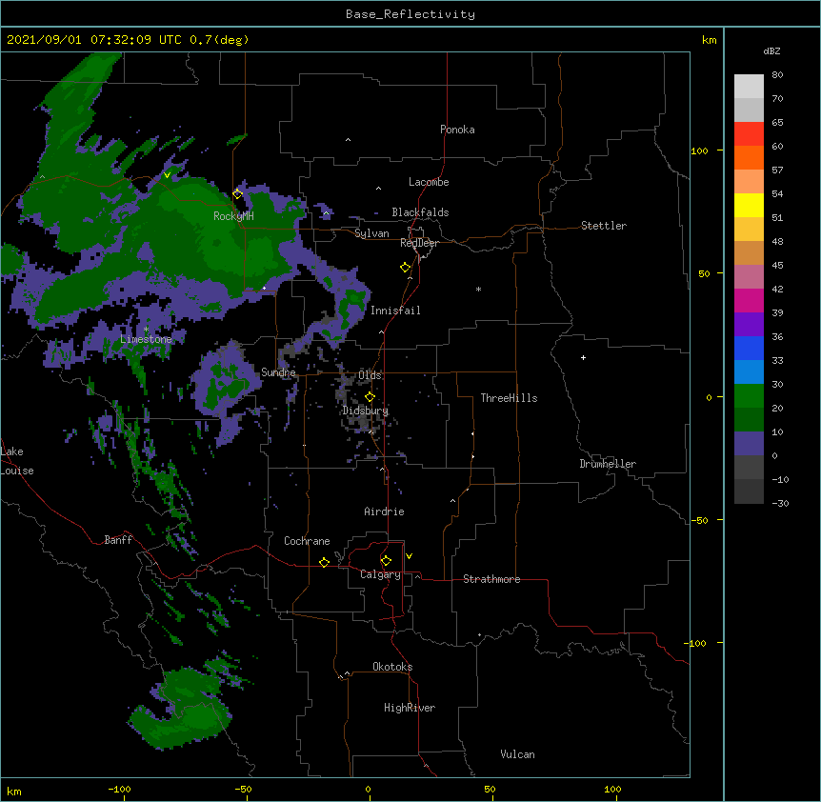Screen dimensions: 821x802
Task: Click the yellow V marker east of Calgary
Action: (x=409, y=556)
